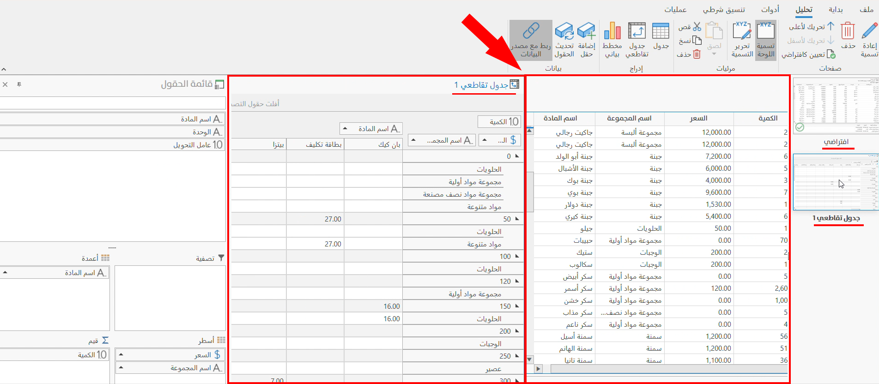
Task: Insert a chart from the ribbon
Action: click(612, 31)
